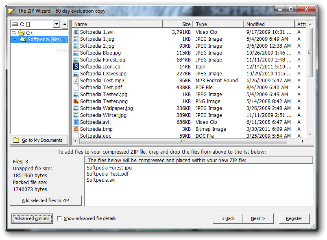Click the file list scroll down arrow

point(310,134)
